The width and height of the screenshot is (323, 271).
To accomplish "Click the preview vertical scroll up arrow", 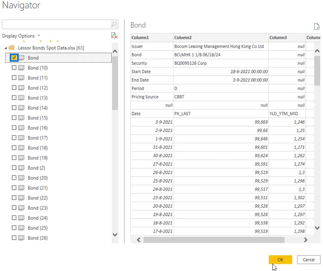I will (317, 51).
